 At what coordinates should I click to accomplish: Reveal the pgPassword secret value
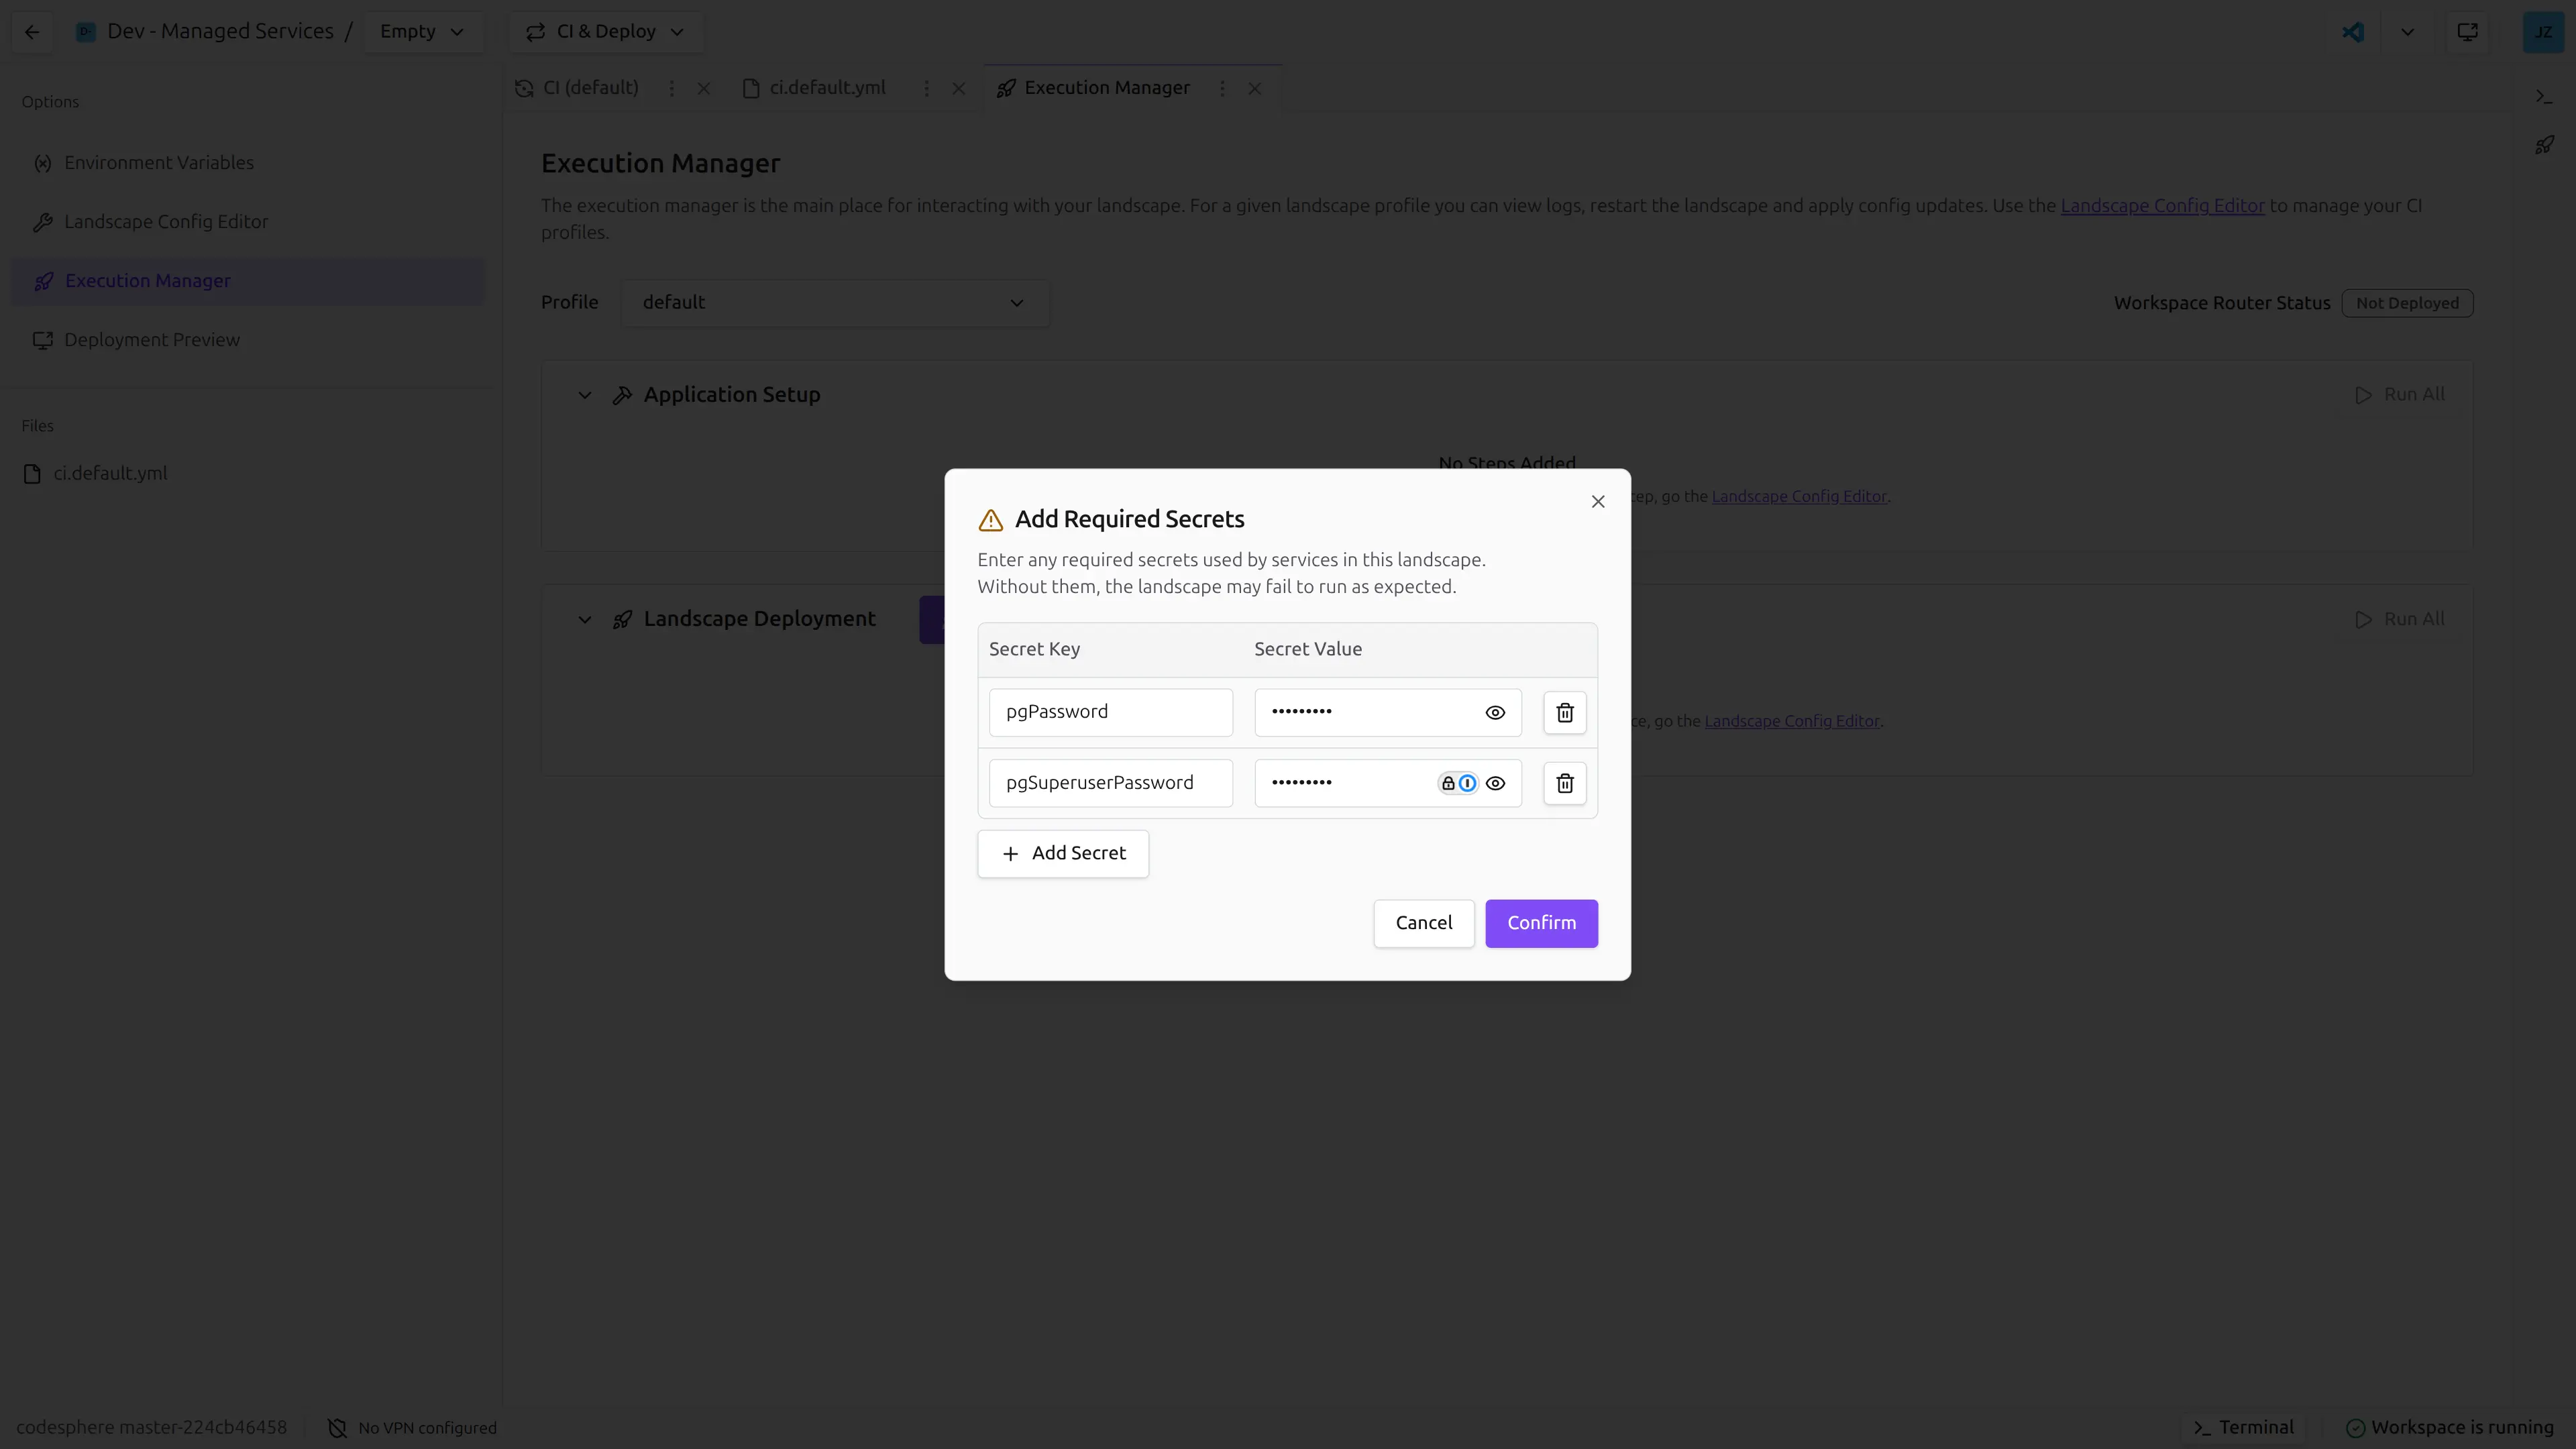[1495, 713]
